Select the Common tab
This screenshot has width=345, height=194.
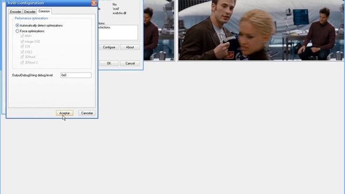(44, 11)
